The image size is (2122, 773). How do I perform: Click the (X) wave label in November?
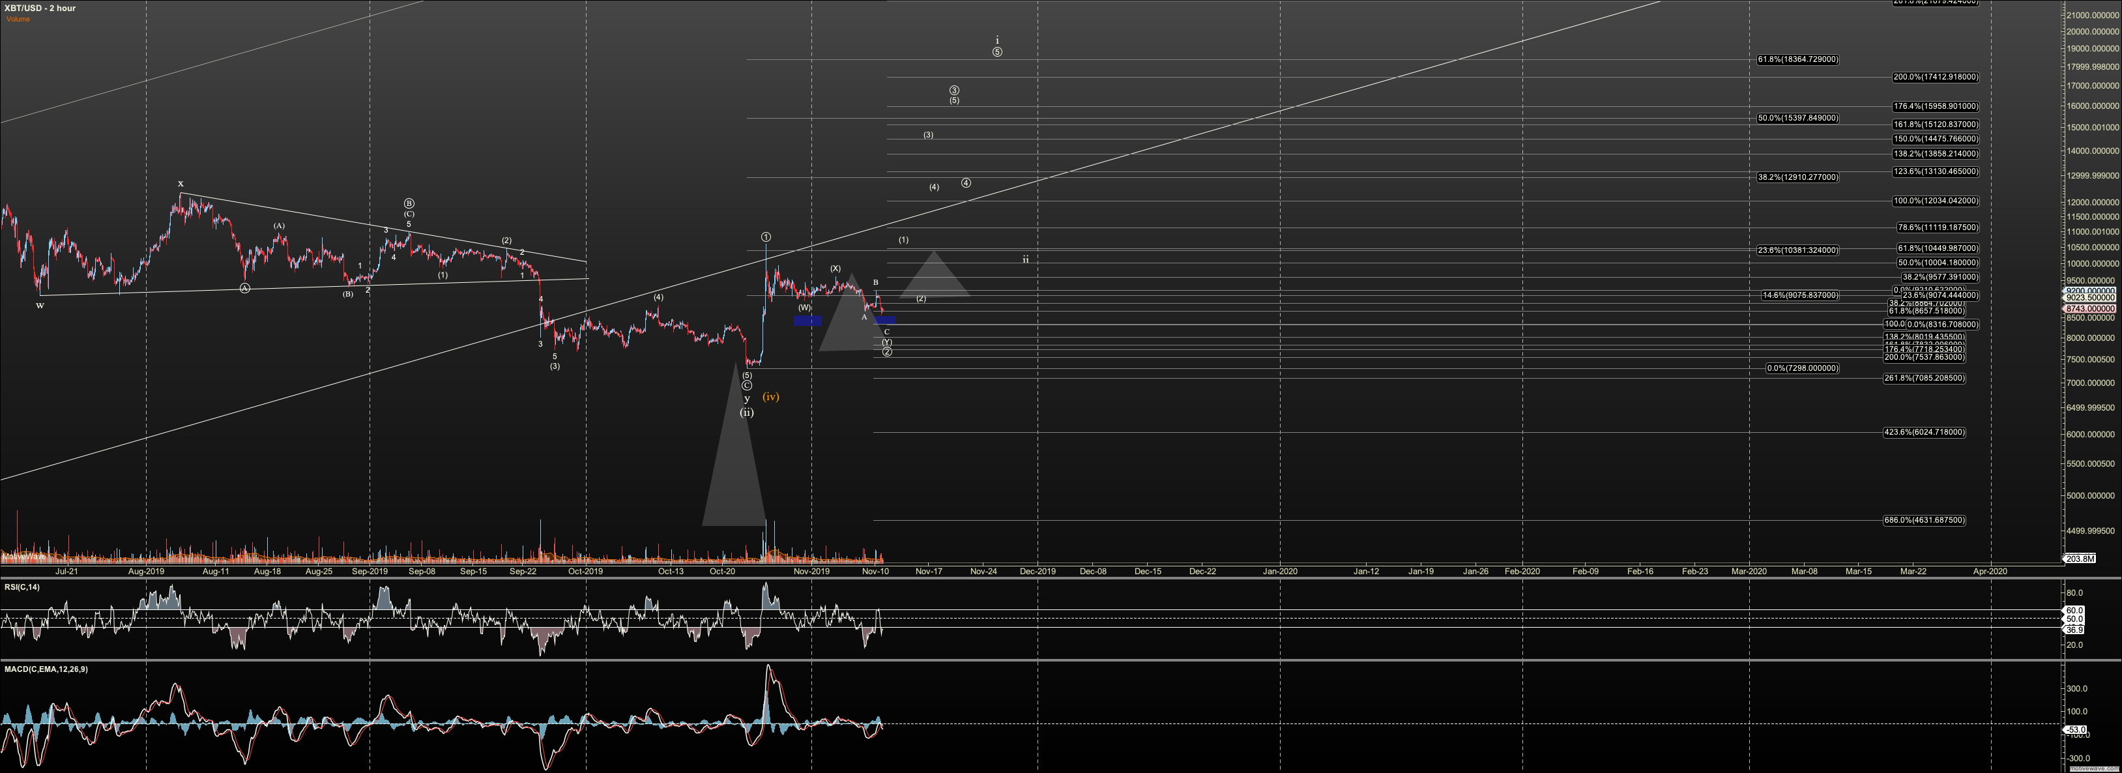pyautogui.click(x=836, y=269)
